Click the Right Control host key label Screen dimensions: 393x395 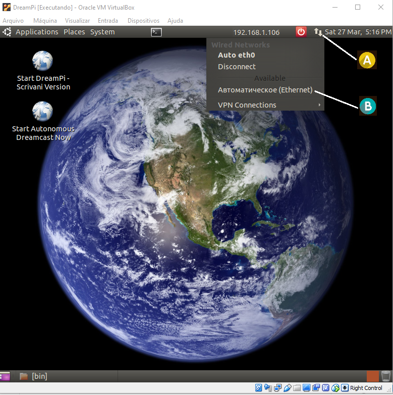366,388
